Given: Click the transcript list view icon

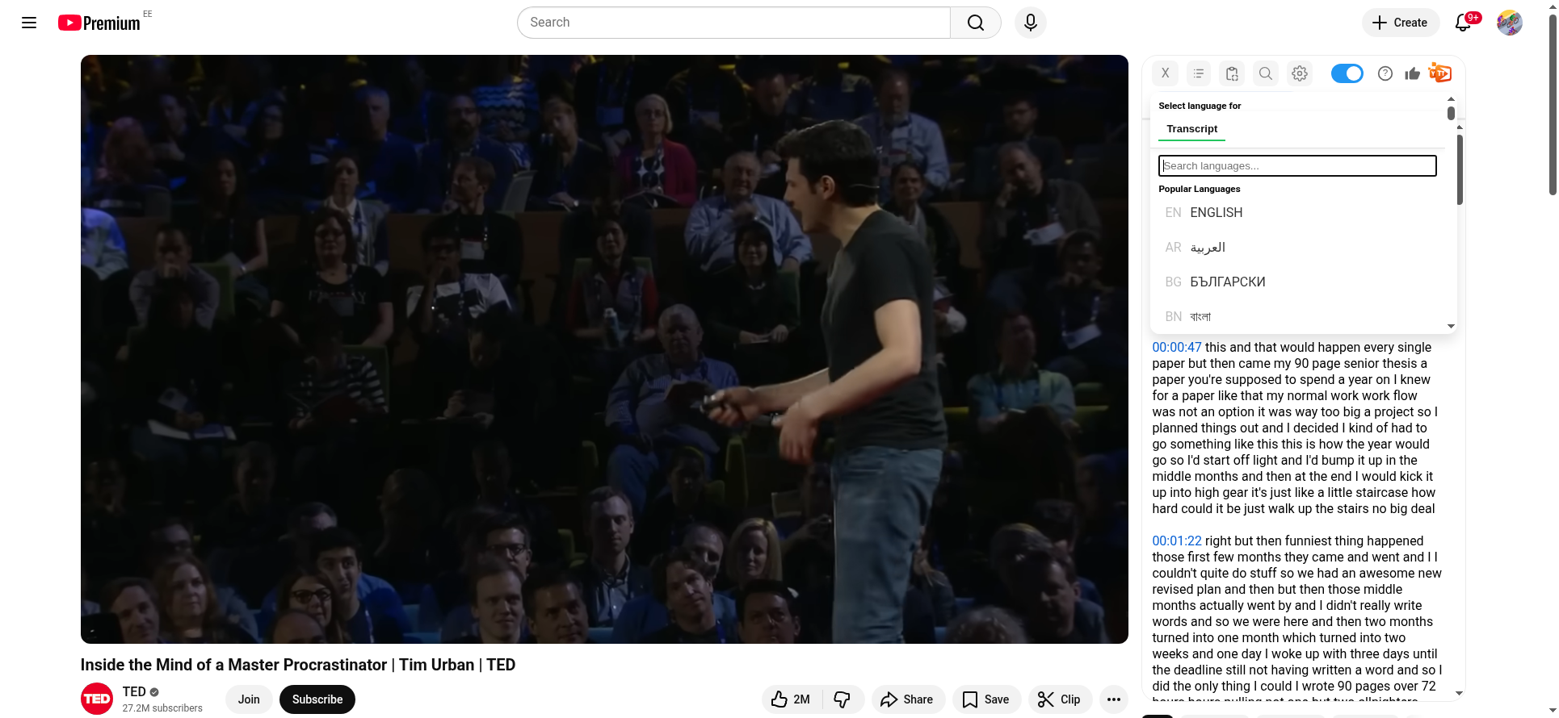Looking at the screenshot, I should point(1198,73).
